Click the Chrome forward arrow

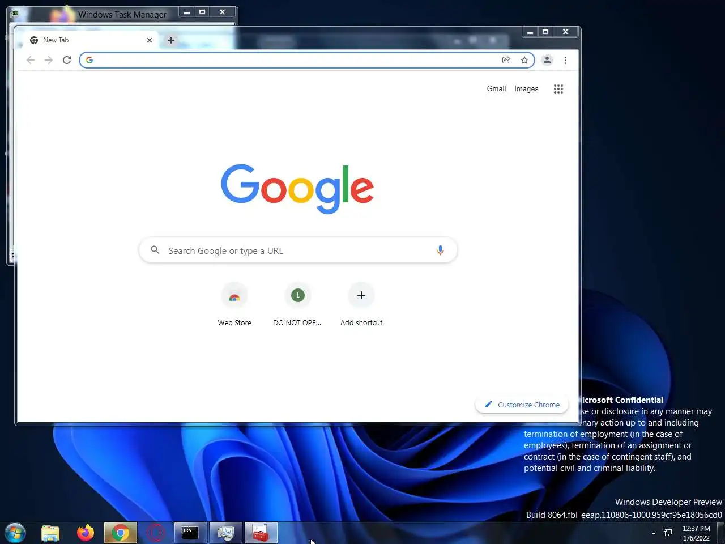click(x=49, y=60)
